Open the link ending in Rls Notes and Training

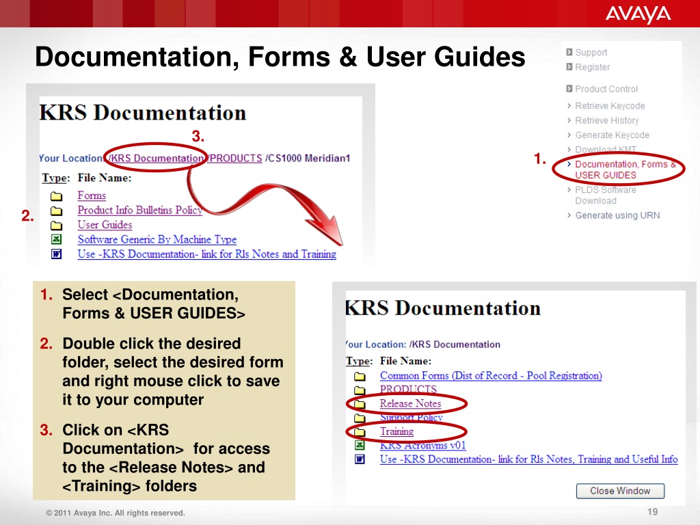click(206, 254)
